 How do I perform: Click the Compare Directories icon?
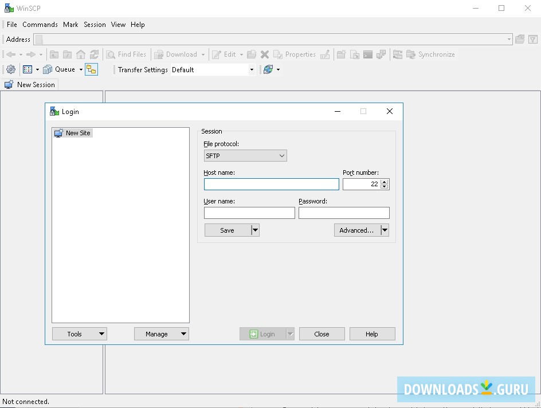398,54
